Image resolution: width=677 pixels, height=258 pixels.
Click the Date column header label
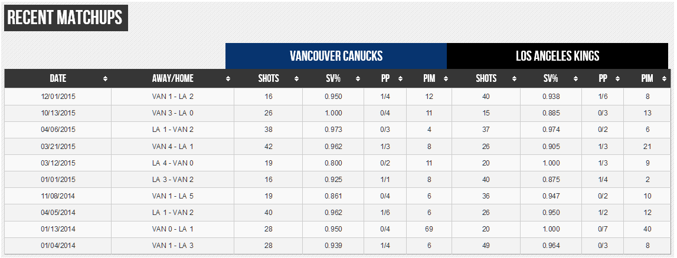[58, 78]
